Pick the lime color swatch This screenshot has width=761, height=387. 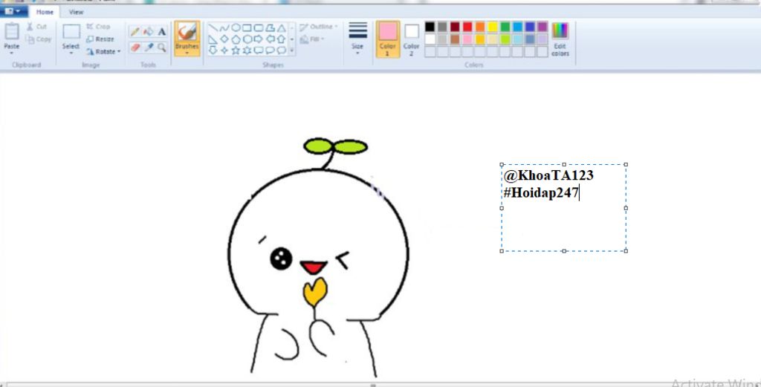click(x=505, y=39)
